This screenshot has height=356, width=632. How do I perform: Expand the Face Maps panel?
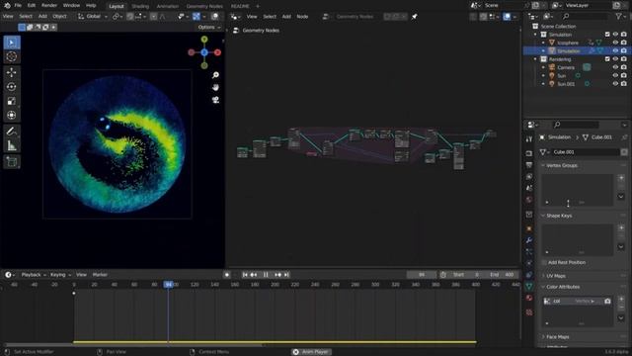[x=557, y=336]
